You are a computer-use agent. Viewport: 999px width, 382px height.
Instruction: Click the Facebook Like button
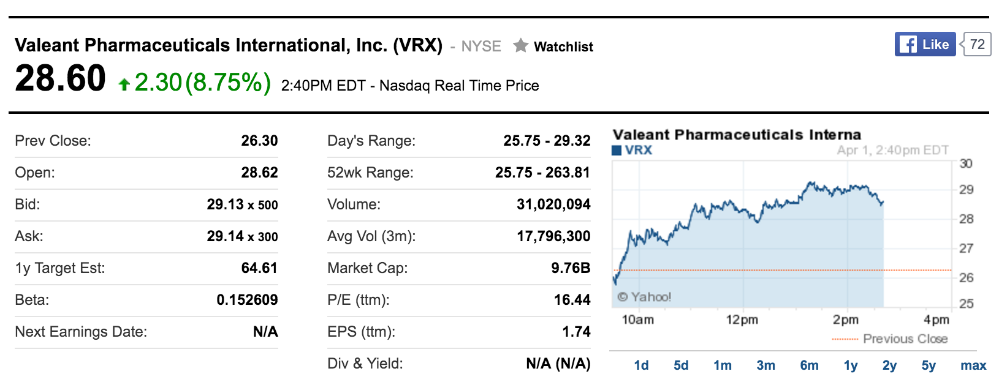925,44
